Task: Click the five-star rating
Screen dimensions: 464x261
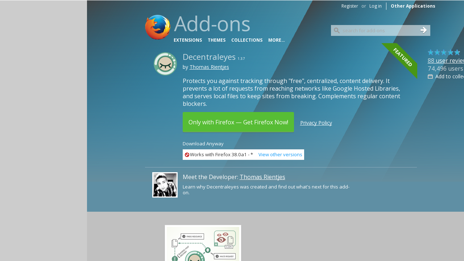Action: (x=444, y=53)
